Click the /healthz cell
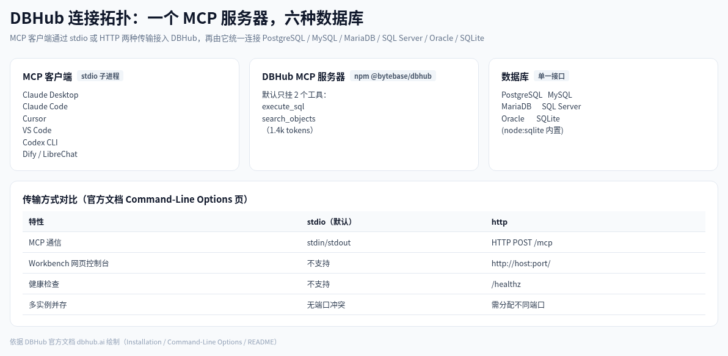 (506, 284)
